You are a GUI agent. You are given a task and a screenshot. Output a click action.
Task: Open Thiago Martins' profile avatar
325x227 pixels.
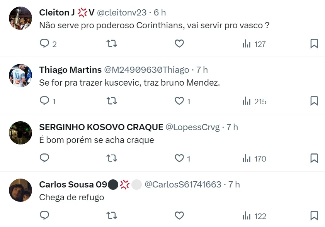pyautogui.click(x=20, y=75)
